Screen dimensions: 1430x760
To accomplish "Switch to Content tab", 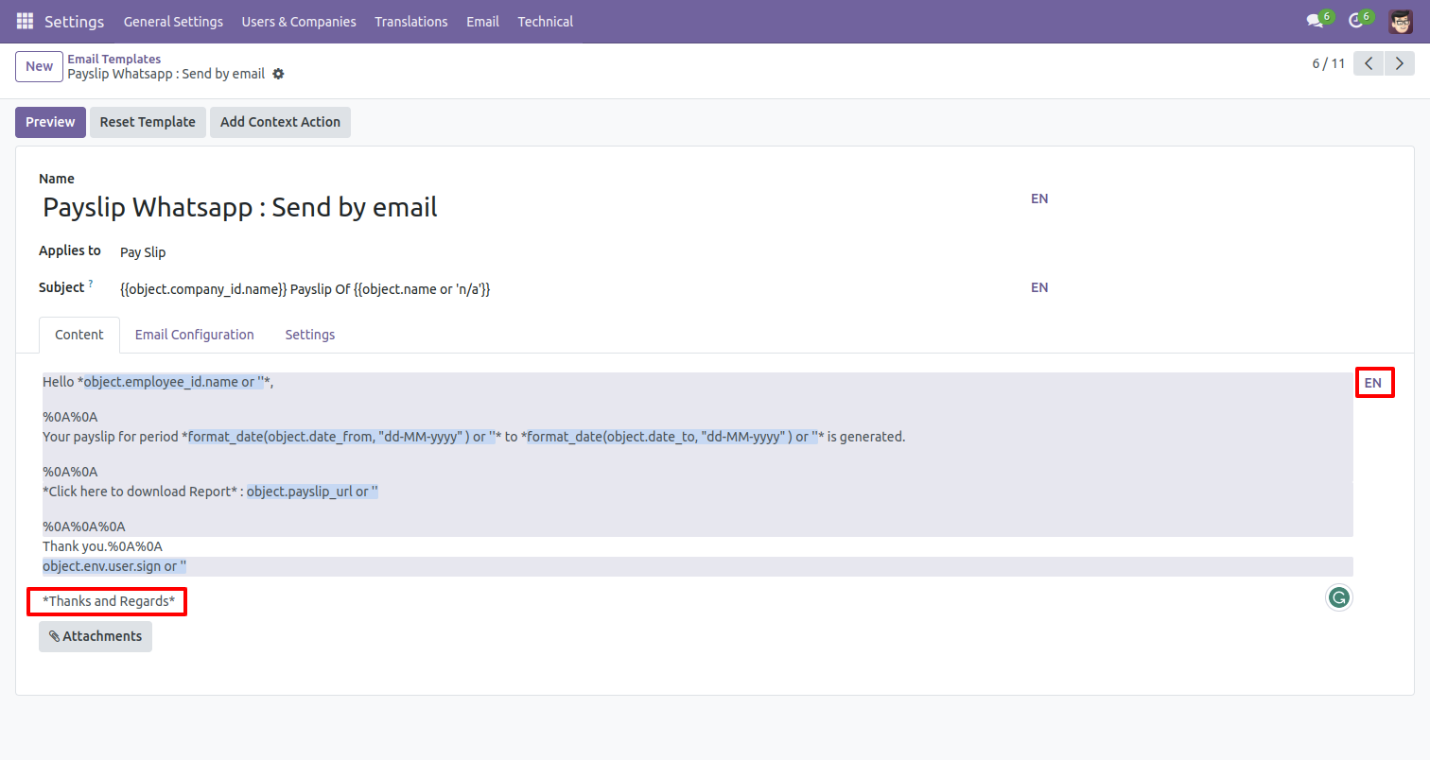I will coord(79,335).
